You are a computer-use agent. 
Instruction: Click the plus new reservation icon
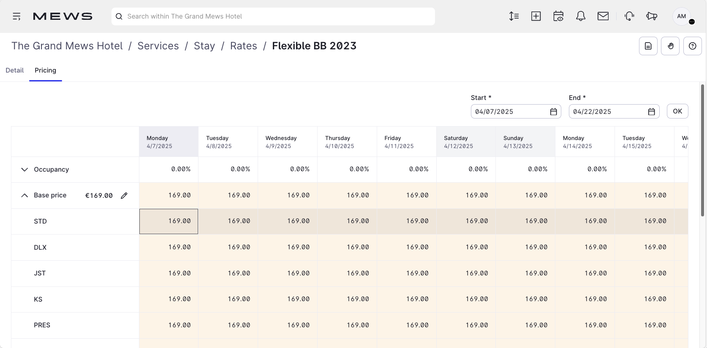tap(536, 16)
